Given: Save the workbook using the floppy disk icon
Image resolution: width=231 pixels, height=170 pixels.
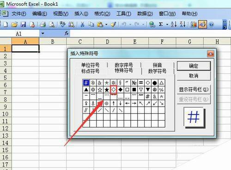Looking at the screenshot, I should (x=23, y=24).
